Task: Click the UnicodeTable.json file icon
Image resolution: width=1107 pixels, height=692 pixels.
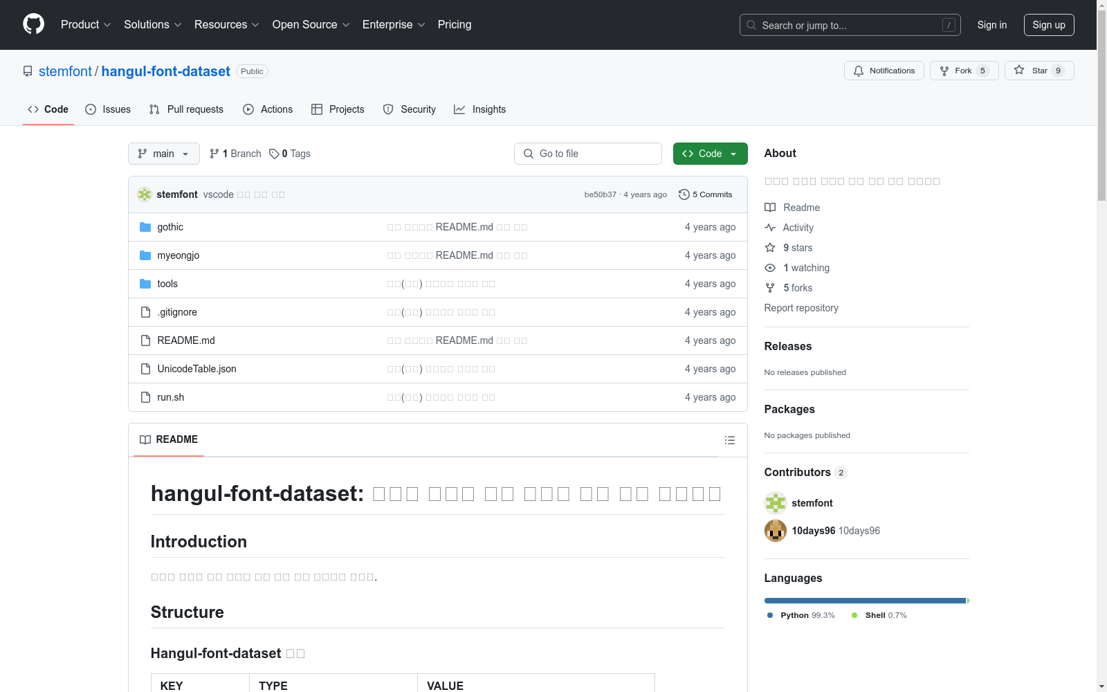Action: [145, 369]
